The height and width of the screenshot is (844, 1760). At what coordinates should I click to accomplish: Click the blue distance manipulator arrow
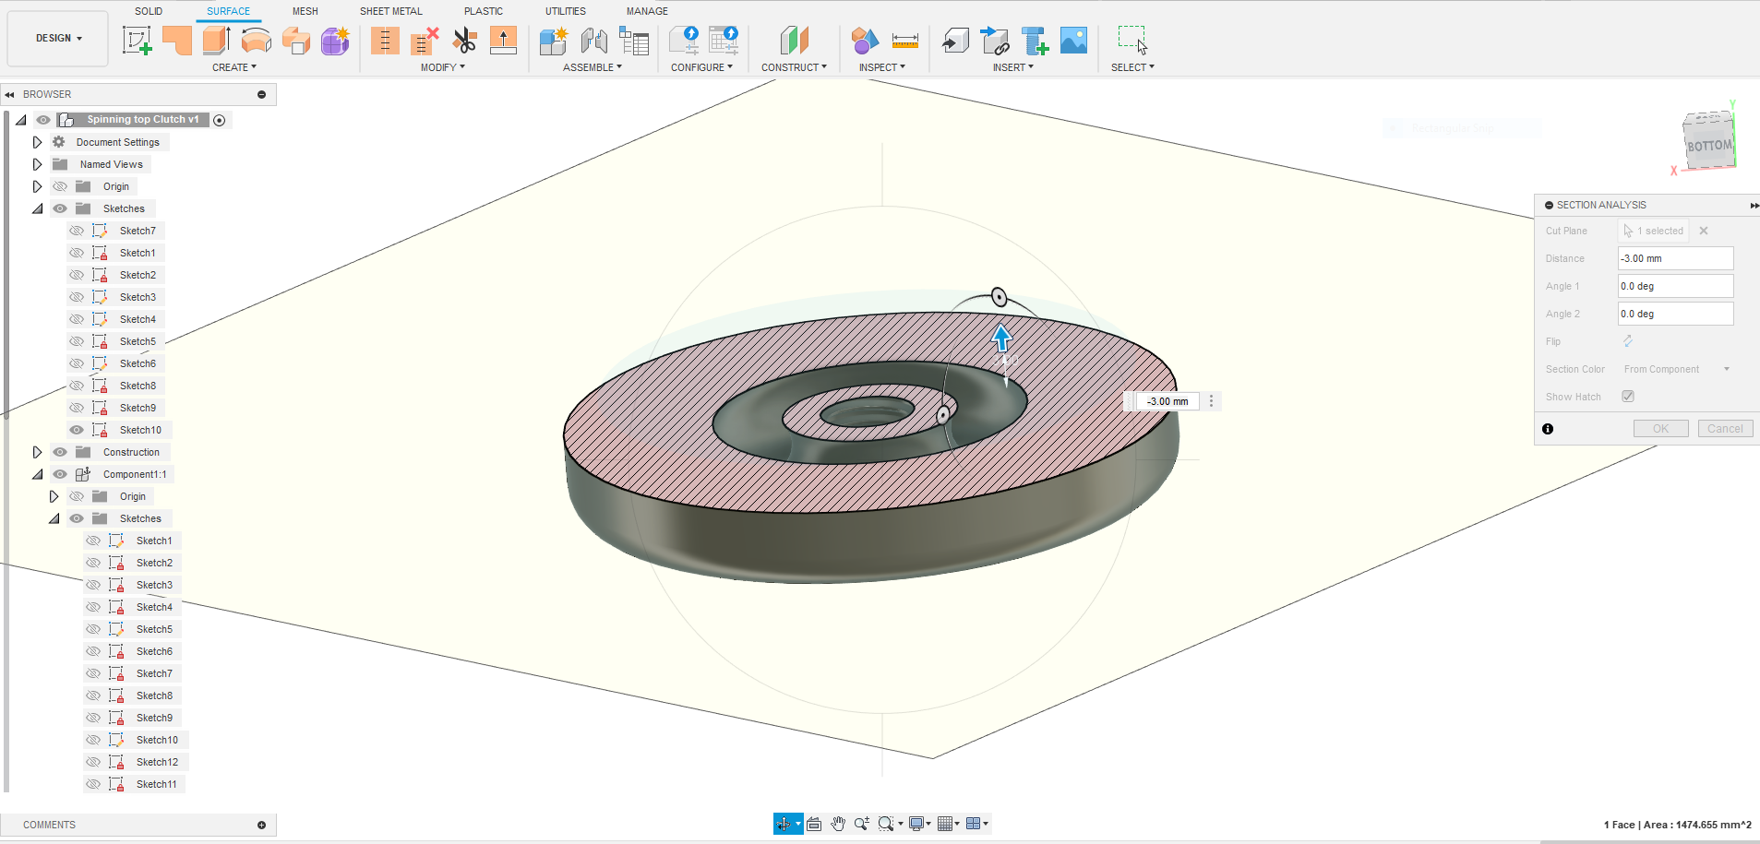click(x=1001, y=338)
